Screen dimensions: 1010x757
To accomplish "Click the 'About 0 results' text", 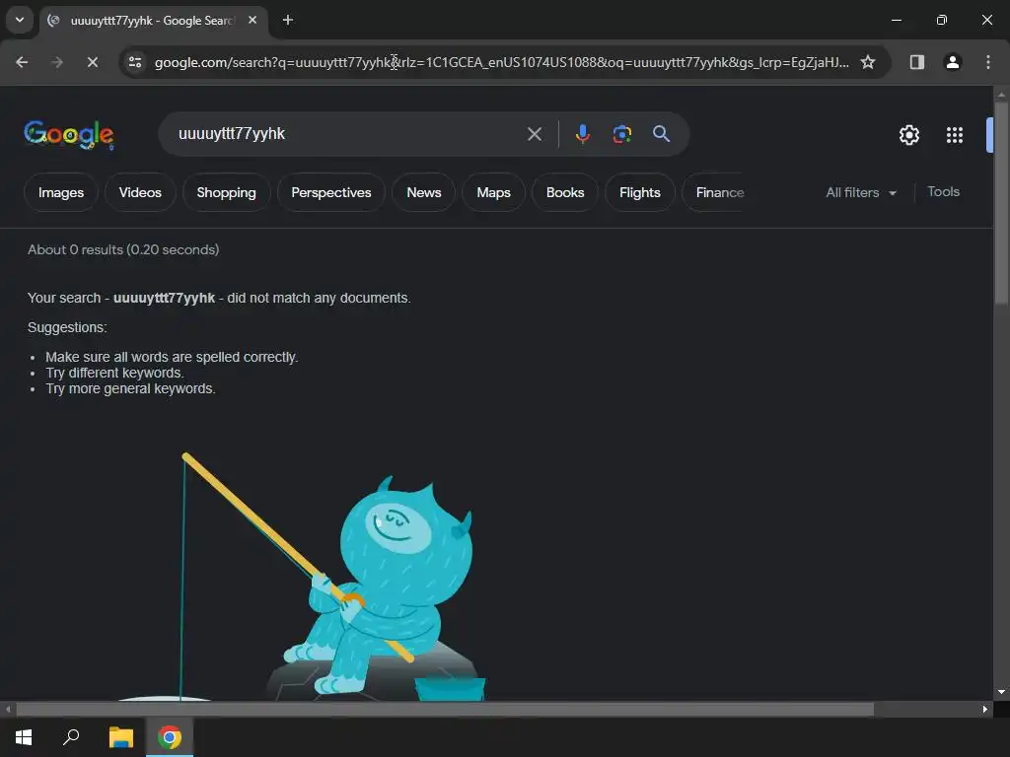I will (123, 249).
